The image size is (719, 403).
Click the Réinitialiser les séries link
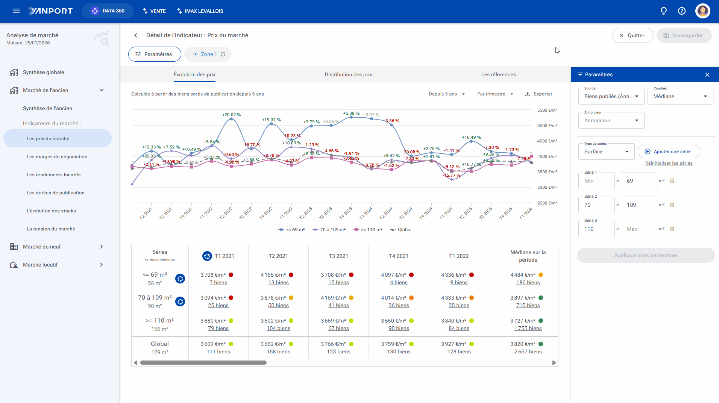point(669,163)
